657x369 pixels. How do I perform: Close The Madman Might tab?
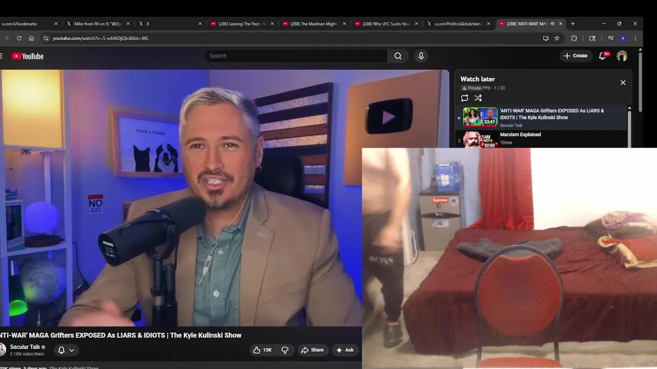tap(344, 24)
